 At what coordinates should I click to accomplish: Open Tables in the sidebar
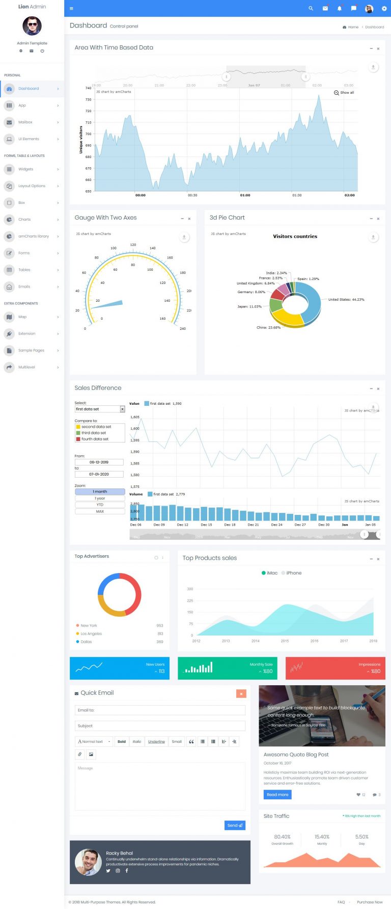(32, 270)
